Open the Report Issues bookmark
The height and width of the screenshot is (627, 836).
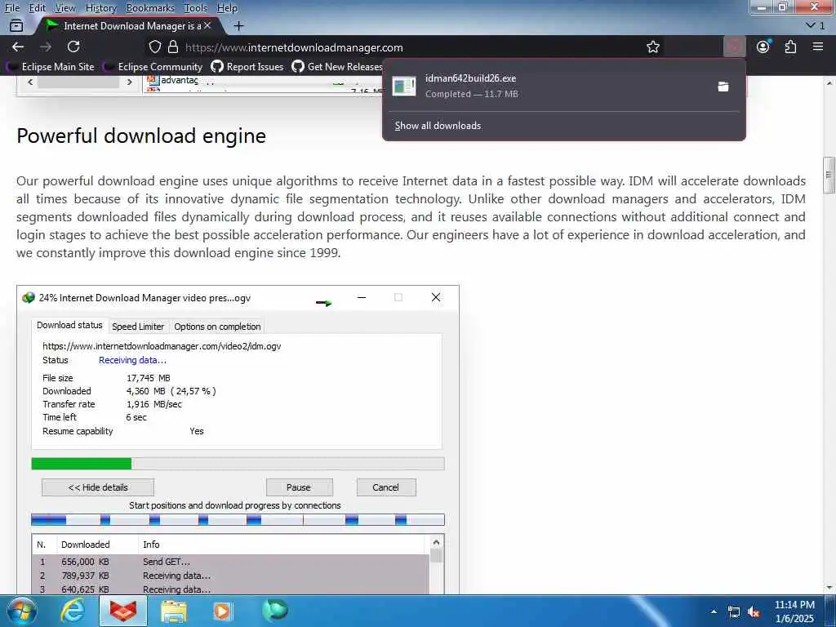point(247,67)
